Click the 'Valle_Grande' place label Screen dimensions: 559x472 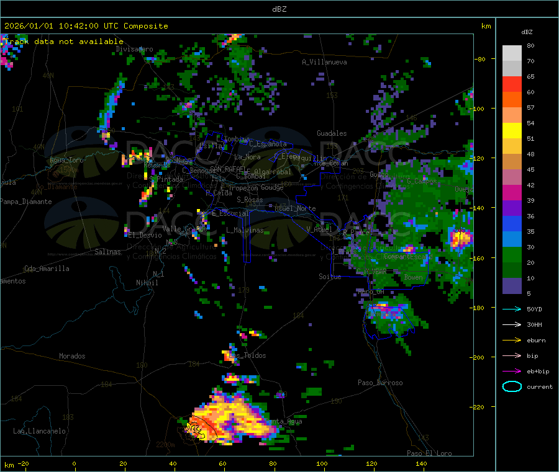click(x=184, y=229)
